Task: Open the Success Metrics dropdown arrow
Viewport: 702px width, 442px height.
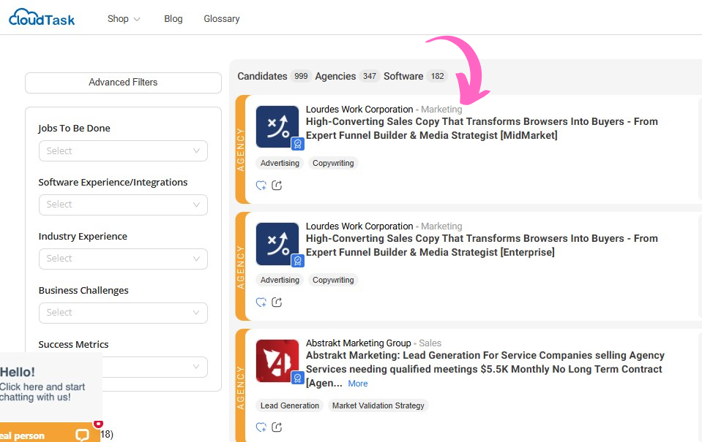Action: coord(196,367)
